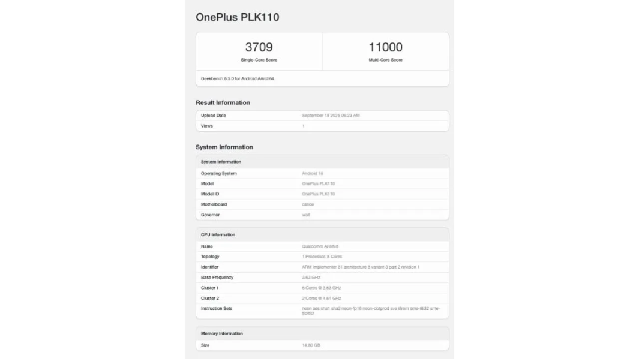Click the 'Single-Core Score' label
The width and height of the screenshot is (639, 359).
tap(259, 60)
